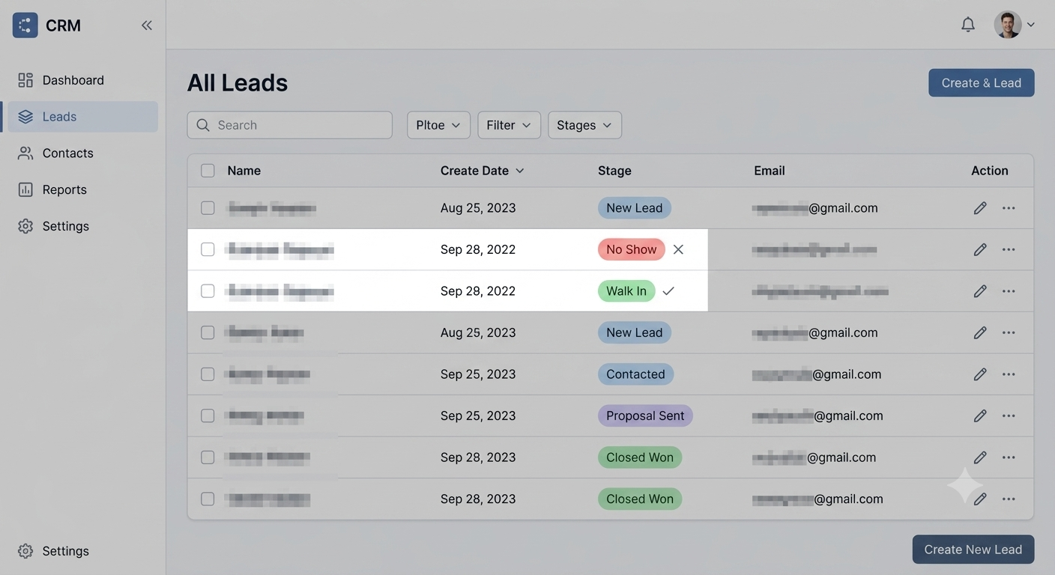This screenshot has width=1055, height=575.
Task: Click the email in the Proposal Sent row
Action: coord(818,416)
